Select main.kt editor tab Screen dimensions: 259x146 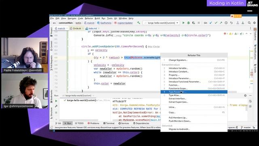click(x=61, y=28)
